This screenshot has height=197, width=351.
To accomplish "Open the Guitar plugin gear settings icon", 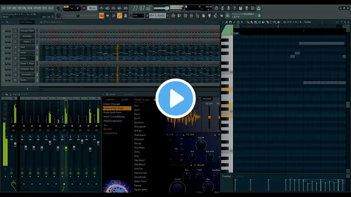I will point(107,94).
